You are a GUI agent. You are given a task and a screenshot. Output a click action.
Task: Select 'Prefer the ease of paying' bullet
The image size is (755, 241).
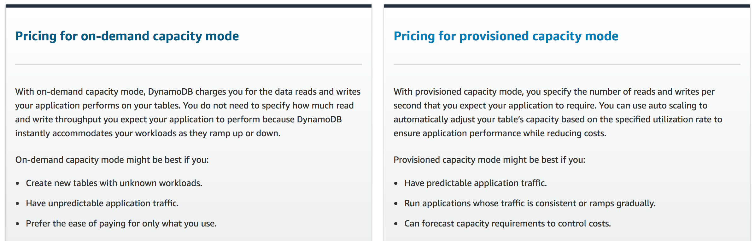click(121, 223)
